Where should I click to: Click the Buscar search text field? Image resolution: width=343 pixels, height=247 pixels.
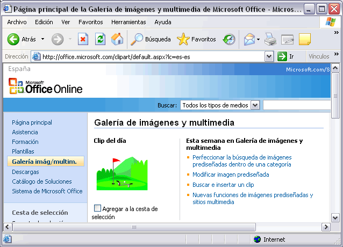(x=297, y=105)
